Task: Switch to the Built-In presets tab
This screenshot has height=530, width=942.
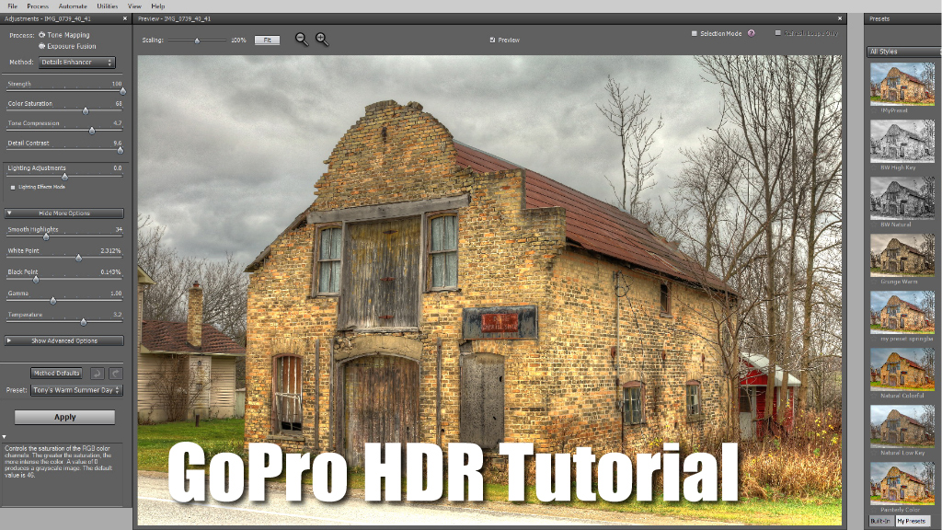Action: (x=880, y=521)
